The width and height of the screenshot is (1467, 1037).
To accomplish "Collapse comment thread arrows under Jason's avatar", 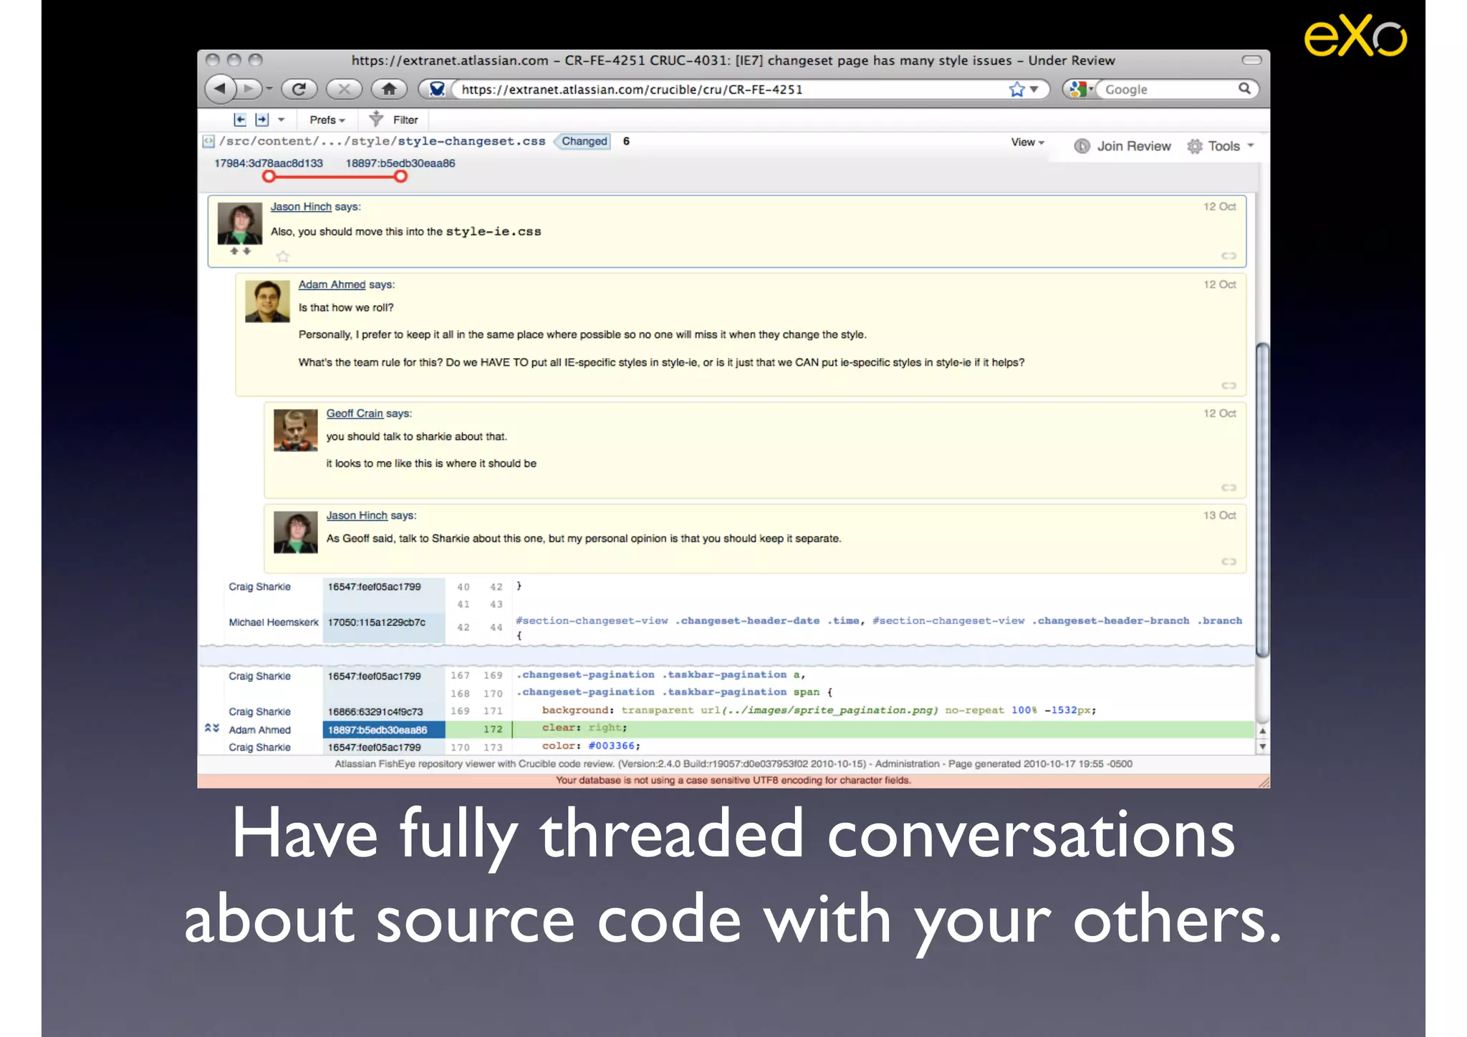I will point(240,251).
